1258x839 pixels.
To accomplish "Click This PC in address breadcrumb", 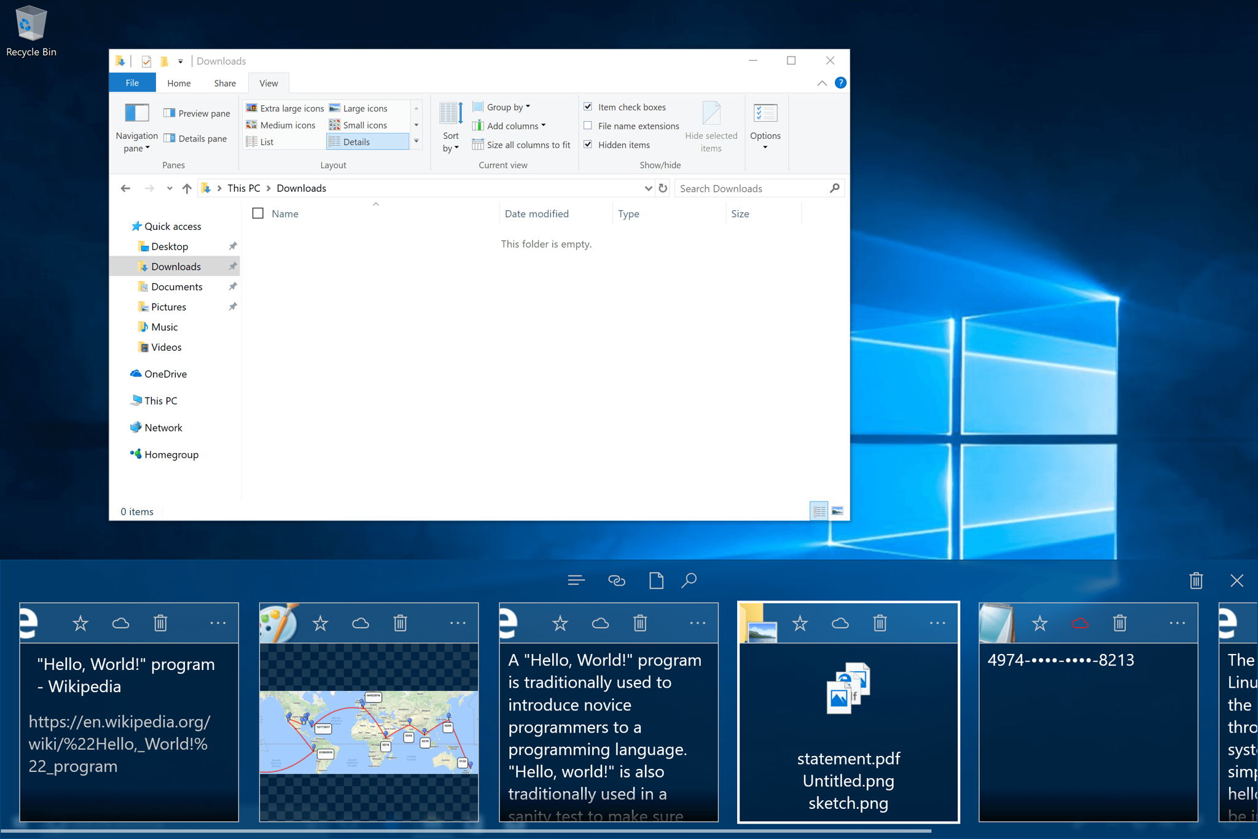I will coord(244,188).
